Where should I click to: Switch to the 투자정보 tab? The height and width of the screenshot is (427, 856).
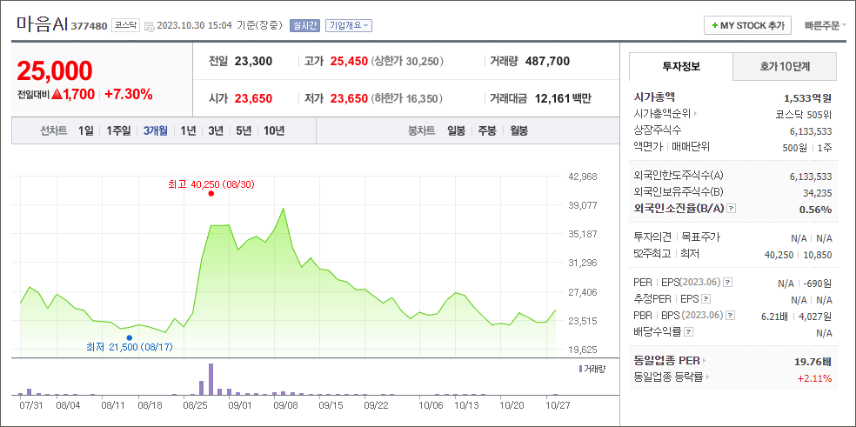(681, 67)
